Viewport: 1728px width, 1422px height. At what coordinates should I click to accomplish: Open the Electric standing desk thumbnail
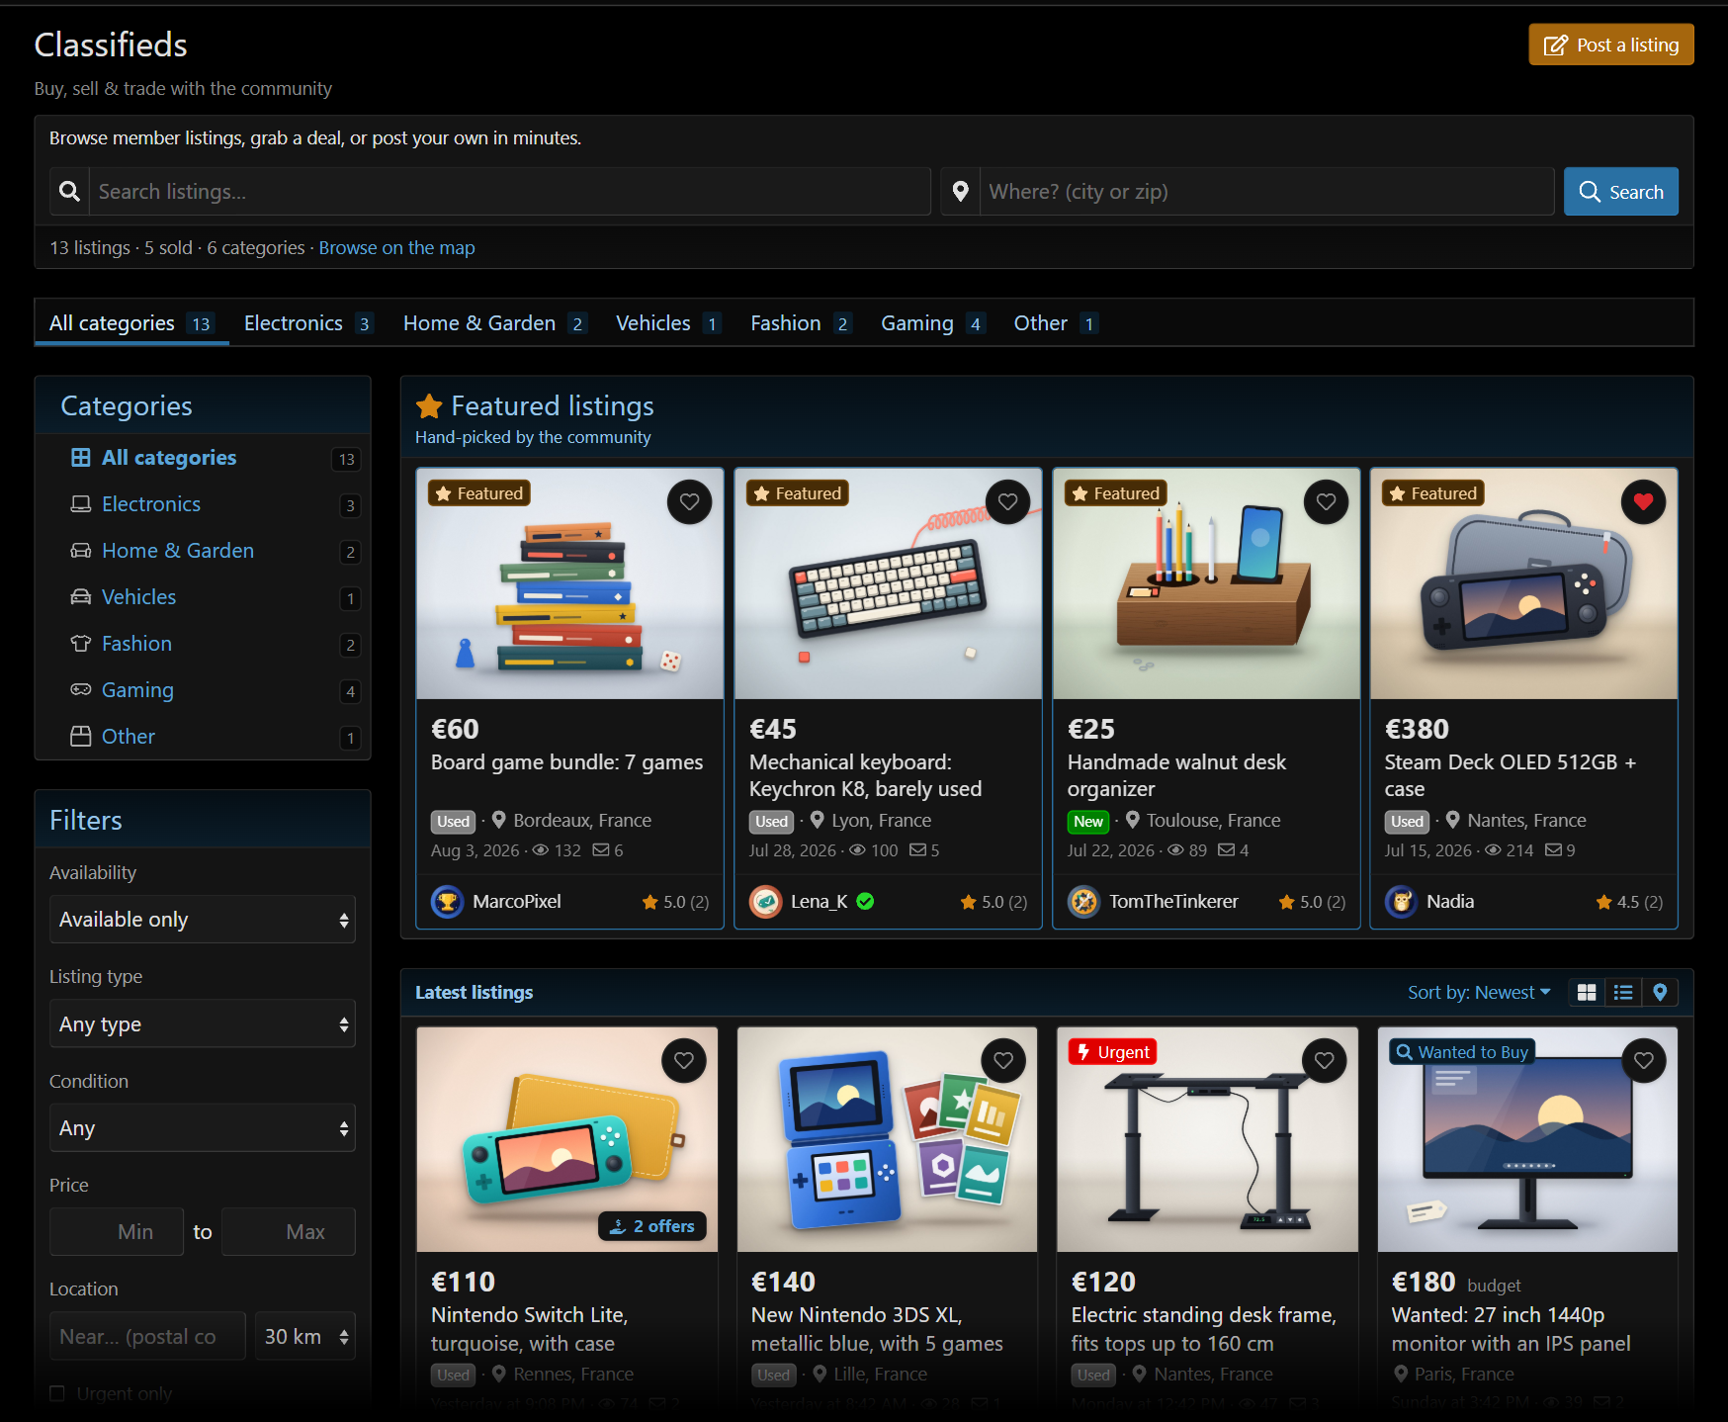click(x=1207, y=1139)
